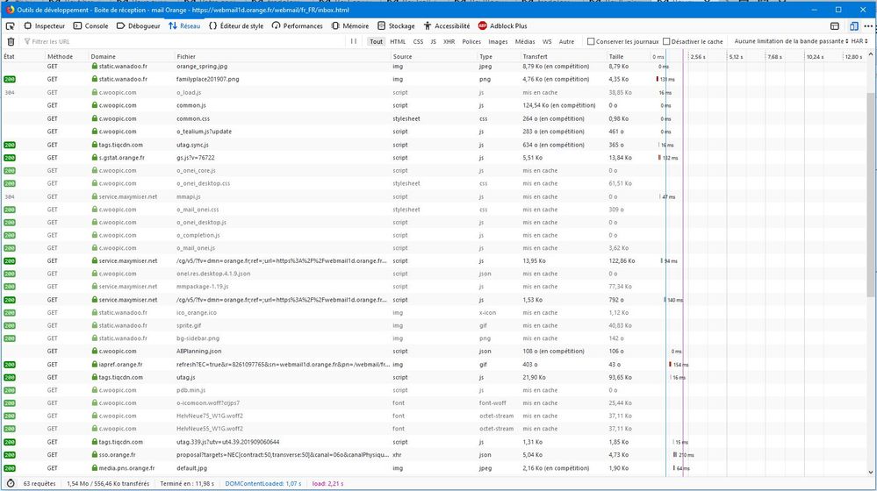This screenshot has width=877, height=491.
Task: Enable the Conserver les journaux checkbox
Action: point(591,41)
